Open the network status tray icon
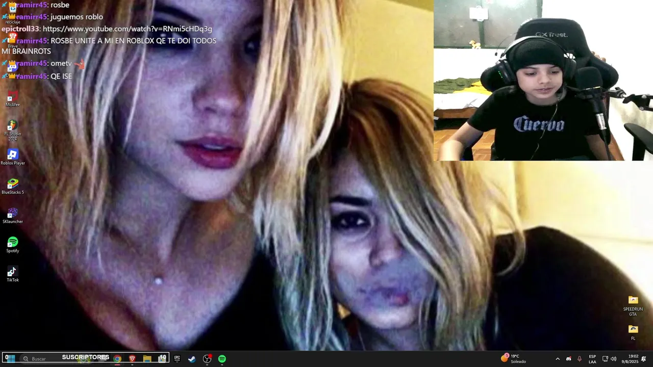 click(x=605, y=359)
